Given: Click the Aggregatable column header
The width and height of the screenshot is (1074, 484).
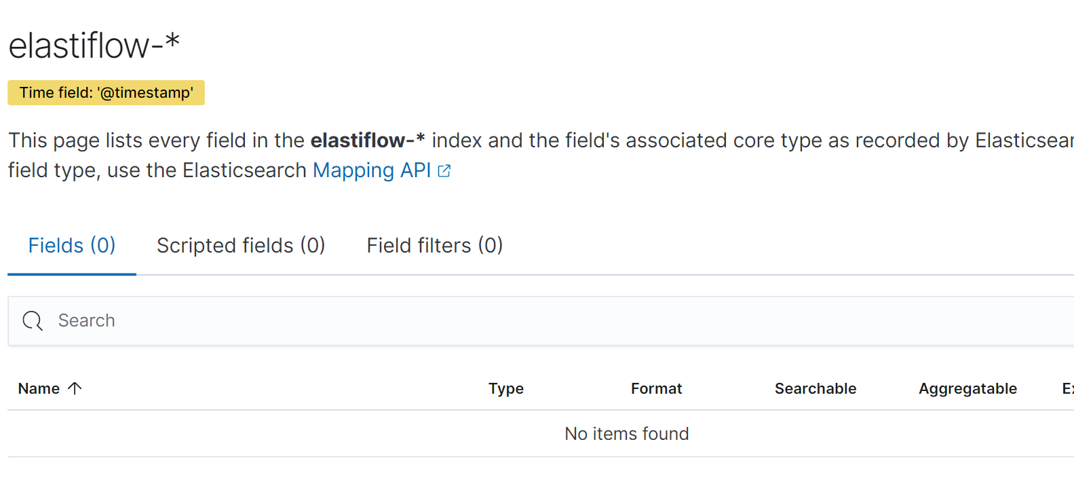Looking at the screenshot, I should tap(967, 388).
